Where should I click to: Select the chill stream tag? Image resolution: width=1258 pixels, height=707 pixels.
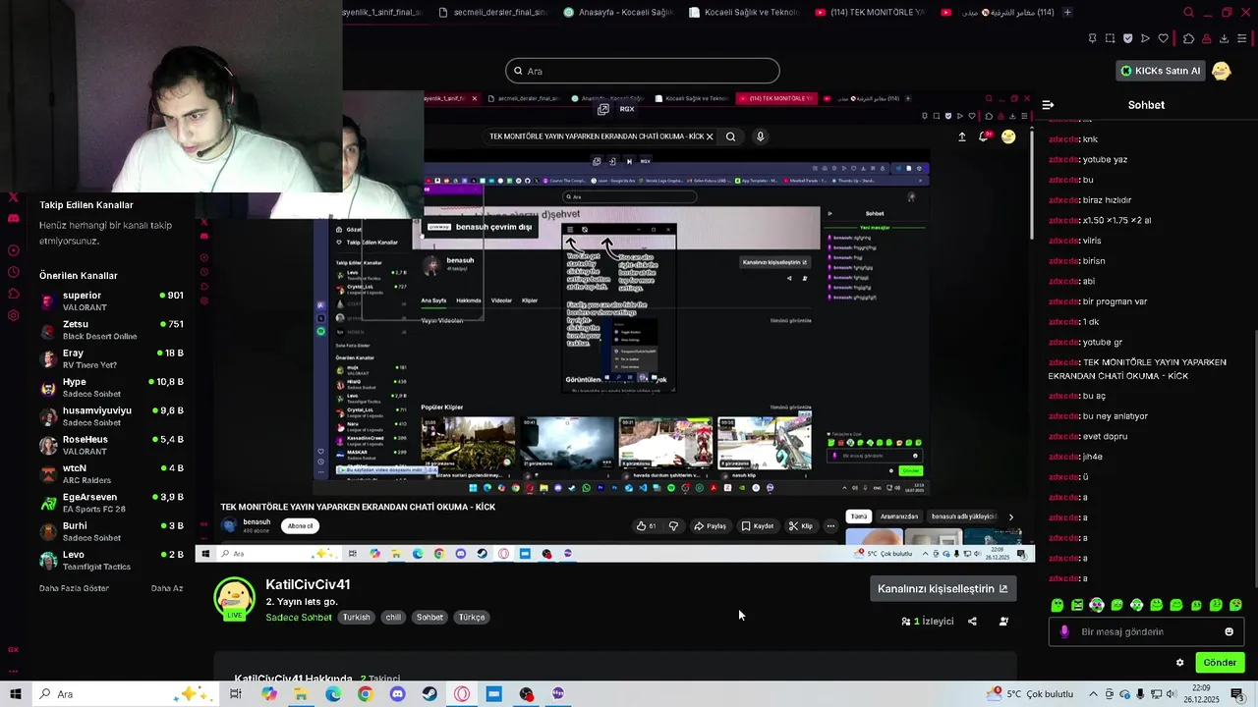click(393, 618)
